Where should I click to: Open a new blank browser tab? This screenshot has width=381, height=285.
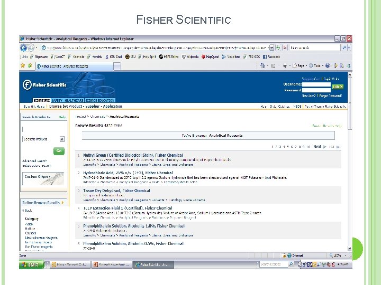pos(117,66)
